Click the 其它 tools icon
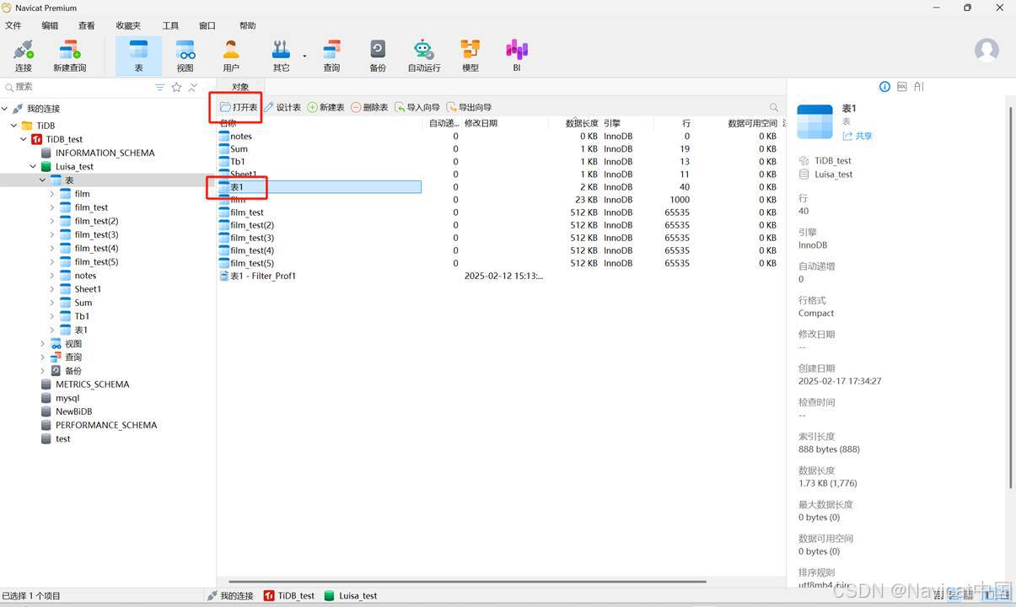The width and height of the screenshot is (1016, 607). click(x=281, y=56)
